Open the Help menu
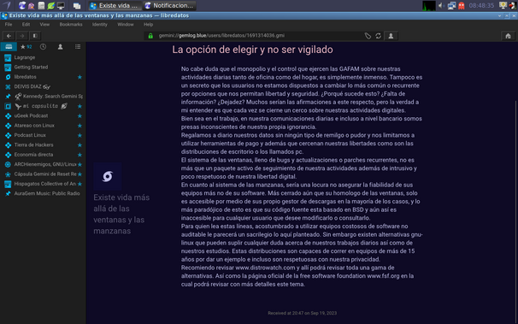This screenshot has height=324, width=518. tap(148, 25)
